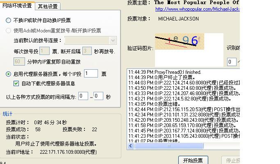Switch to the 网络环境设置 tab
Image resolution: width=280 pixels, height=164 pixels.
coord(17,6)
